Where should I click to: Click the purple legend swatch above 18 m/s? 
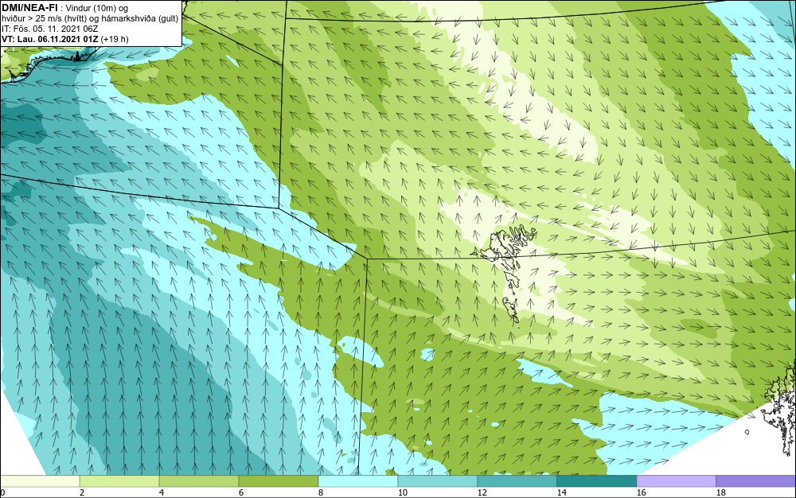(x=756, y=480)
